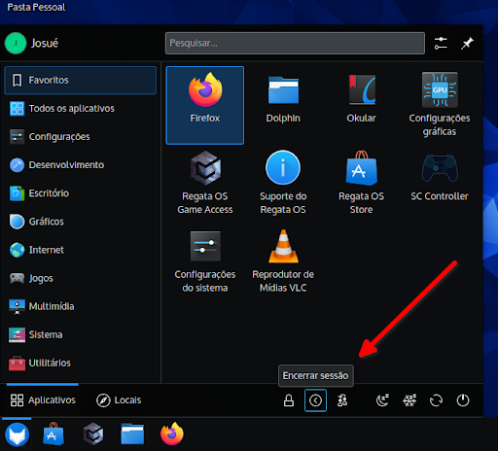Open the Sistema category
498x451 pixels.
[81, 334]
